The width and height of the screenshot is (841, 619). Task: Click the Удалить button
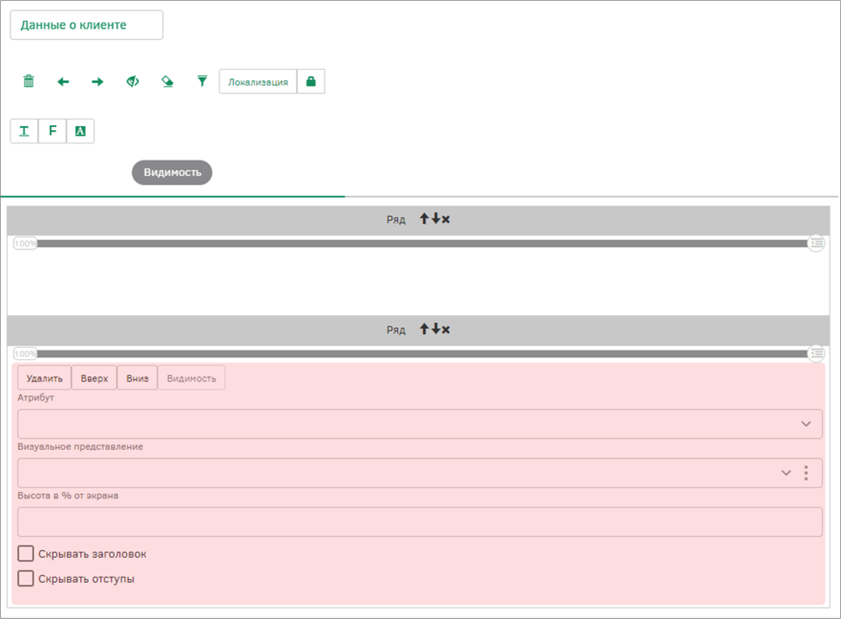(44, 378)
